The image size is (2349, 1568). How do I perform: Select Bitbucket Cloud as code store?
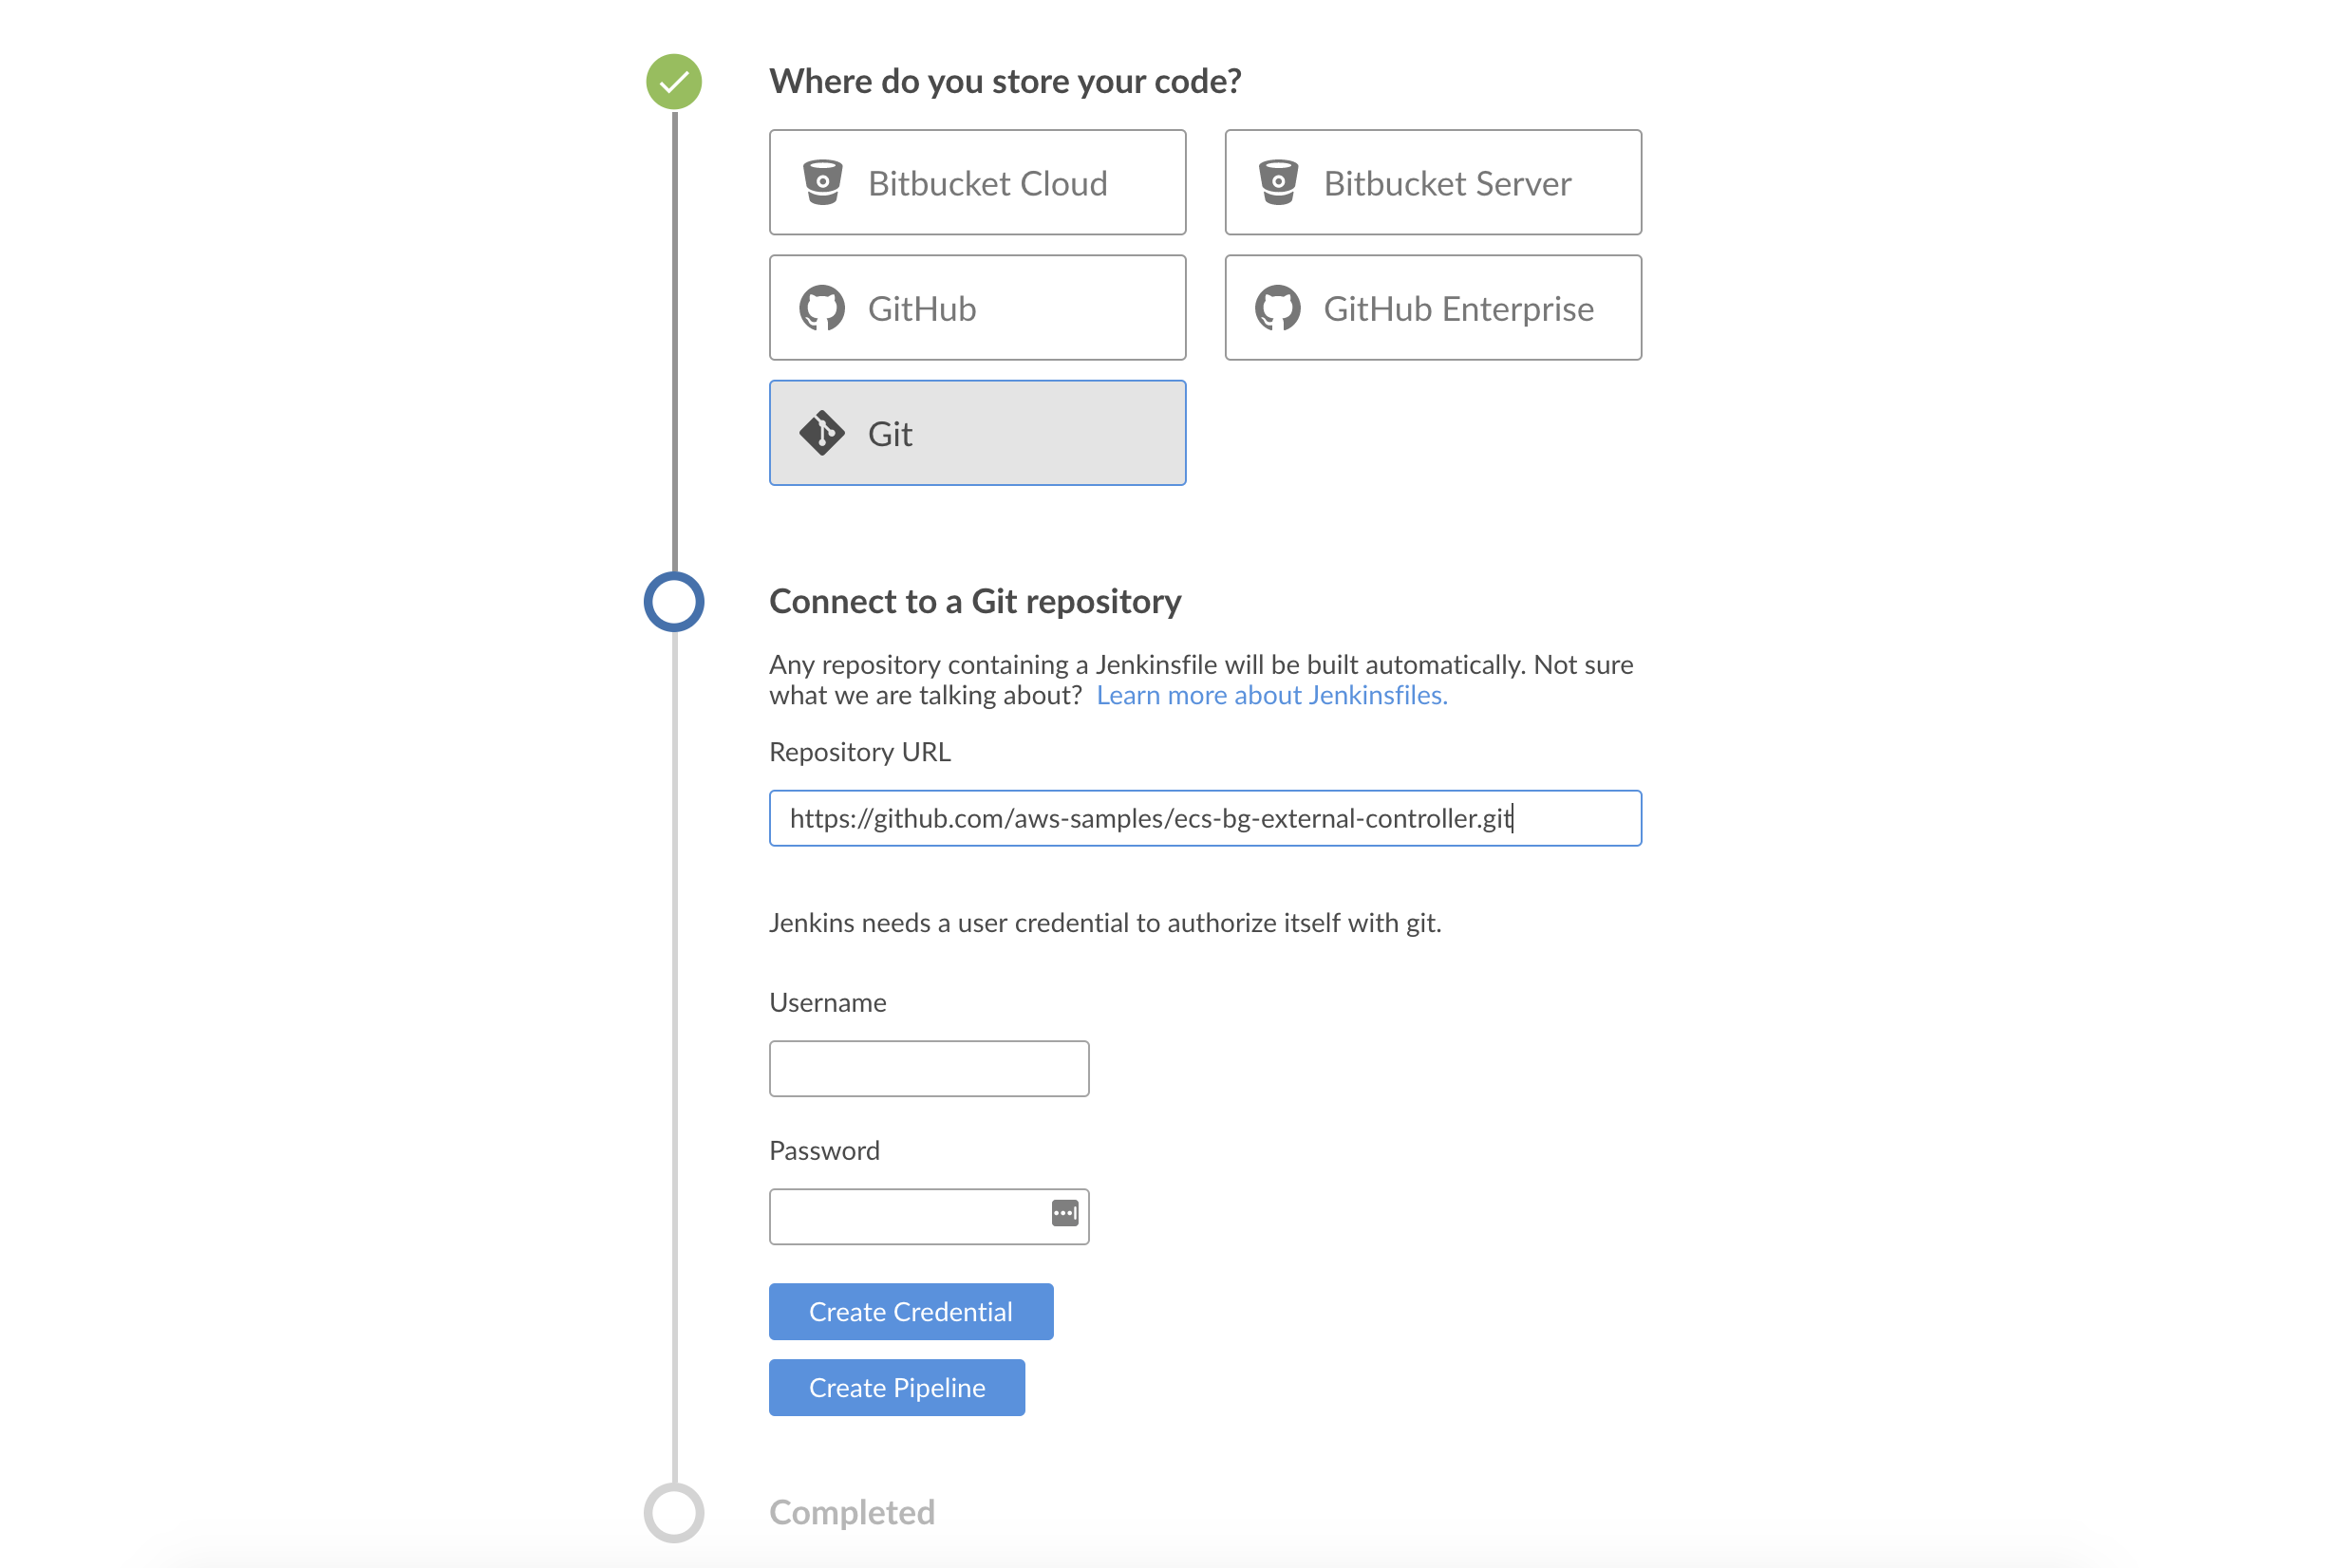coord(977,182)
